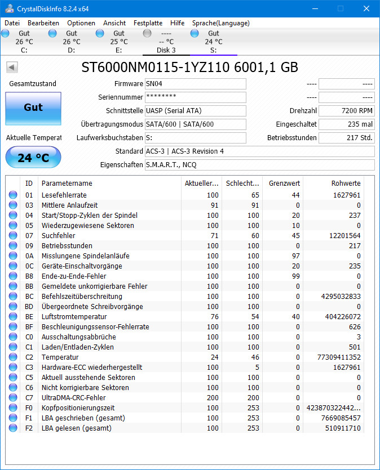Click status orb for Mittlere Anlaufzeit row
380x470 pixels.
tap(13, 205)
